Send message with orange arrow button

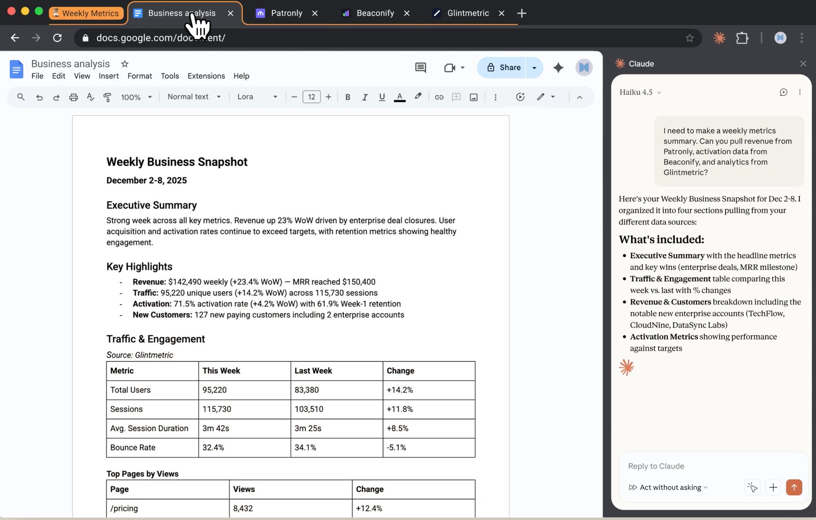(794, 487)
